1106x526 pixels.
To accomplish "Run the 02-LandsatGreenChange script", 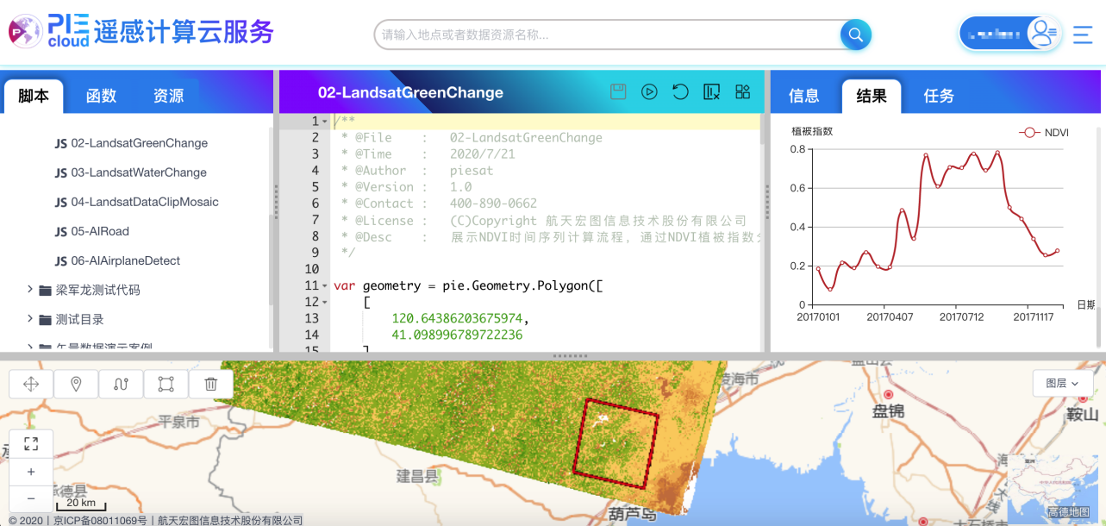I will point(649,91).
